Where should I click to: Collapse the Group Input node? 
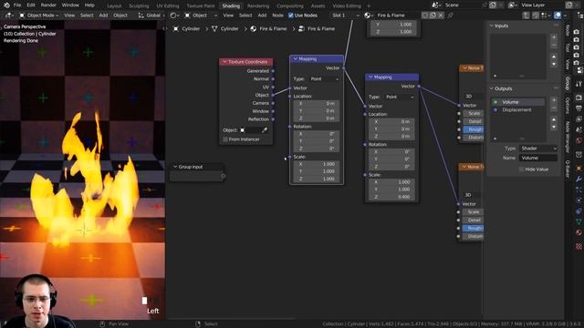click(175, 167)
